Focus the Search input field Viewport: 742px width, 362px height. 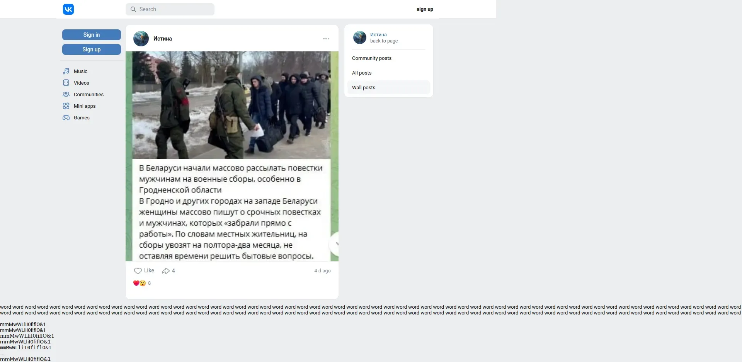pos(170,9)
